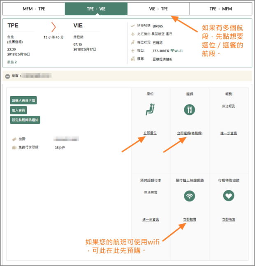Click the green Wi-Fi circle icon
The width and height of the screenshot is (255, 266).
(x=190, y=196)
